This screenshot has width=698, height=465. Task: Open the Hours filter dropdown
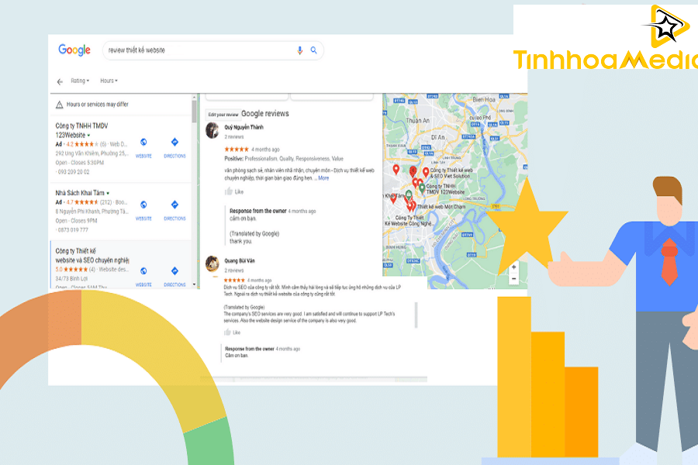(109, 81)
